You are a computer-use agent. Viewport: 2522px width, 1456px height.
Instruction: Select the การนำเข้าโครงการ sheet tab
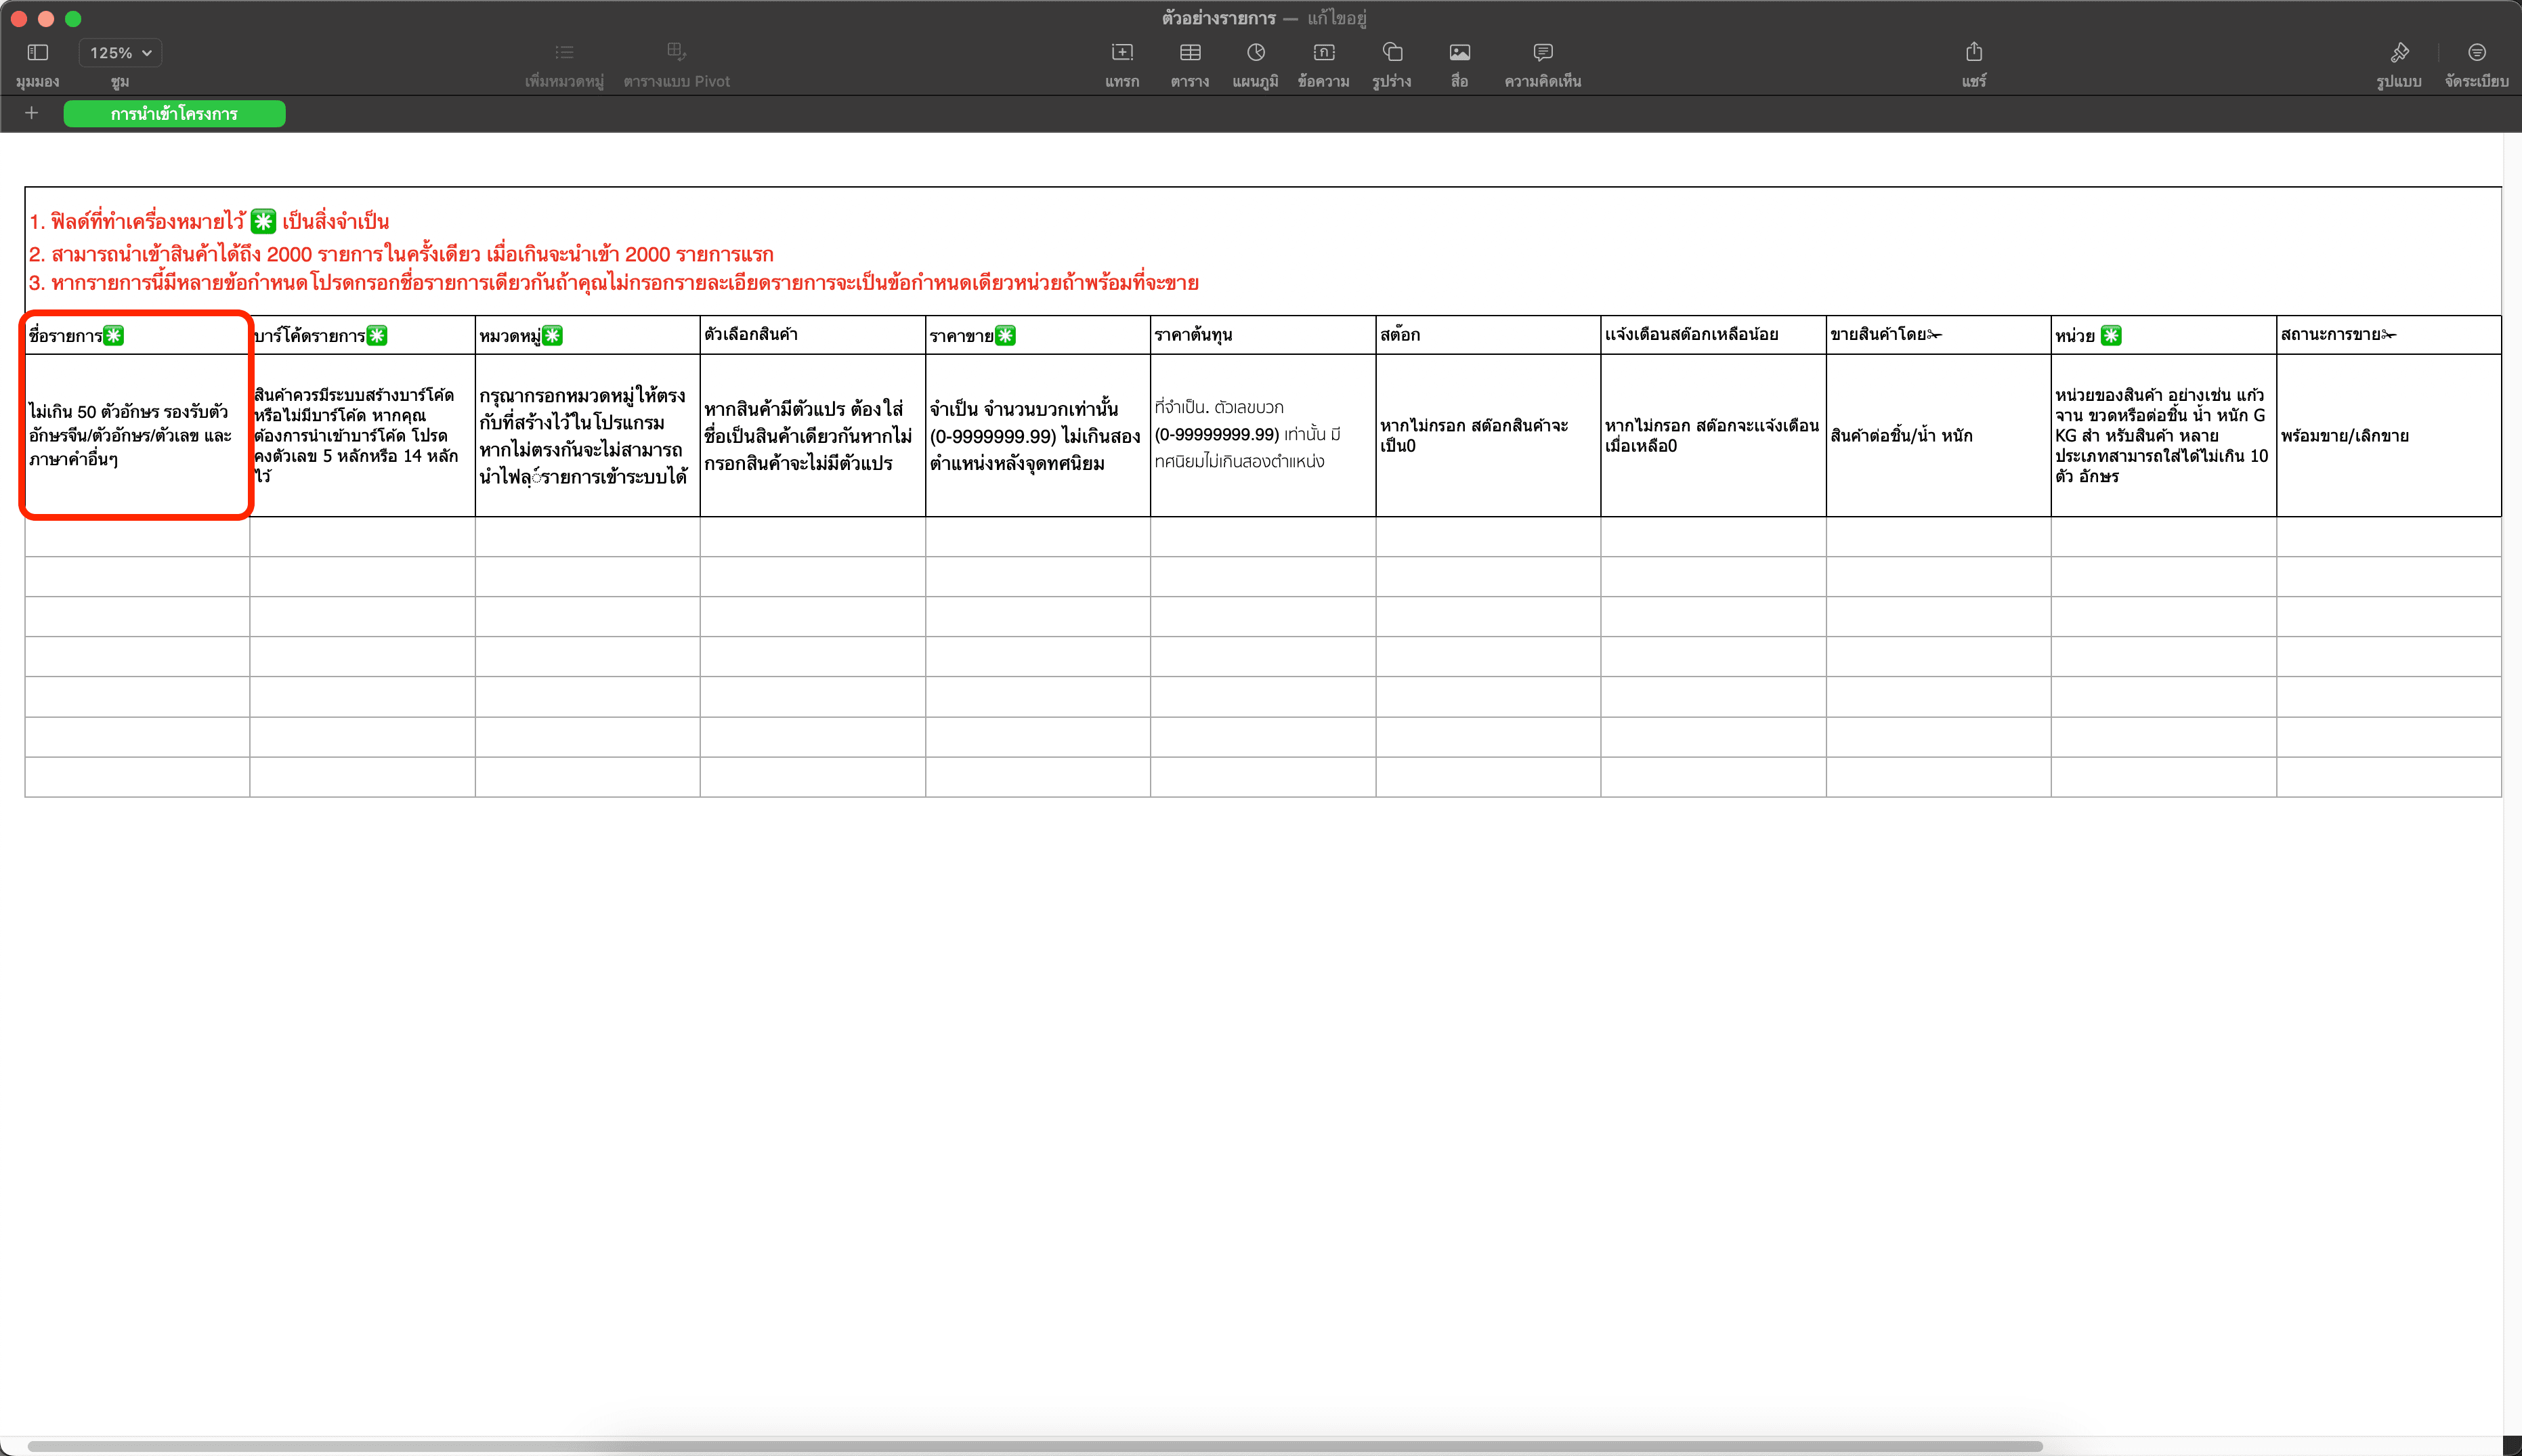[174, 114]
